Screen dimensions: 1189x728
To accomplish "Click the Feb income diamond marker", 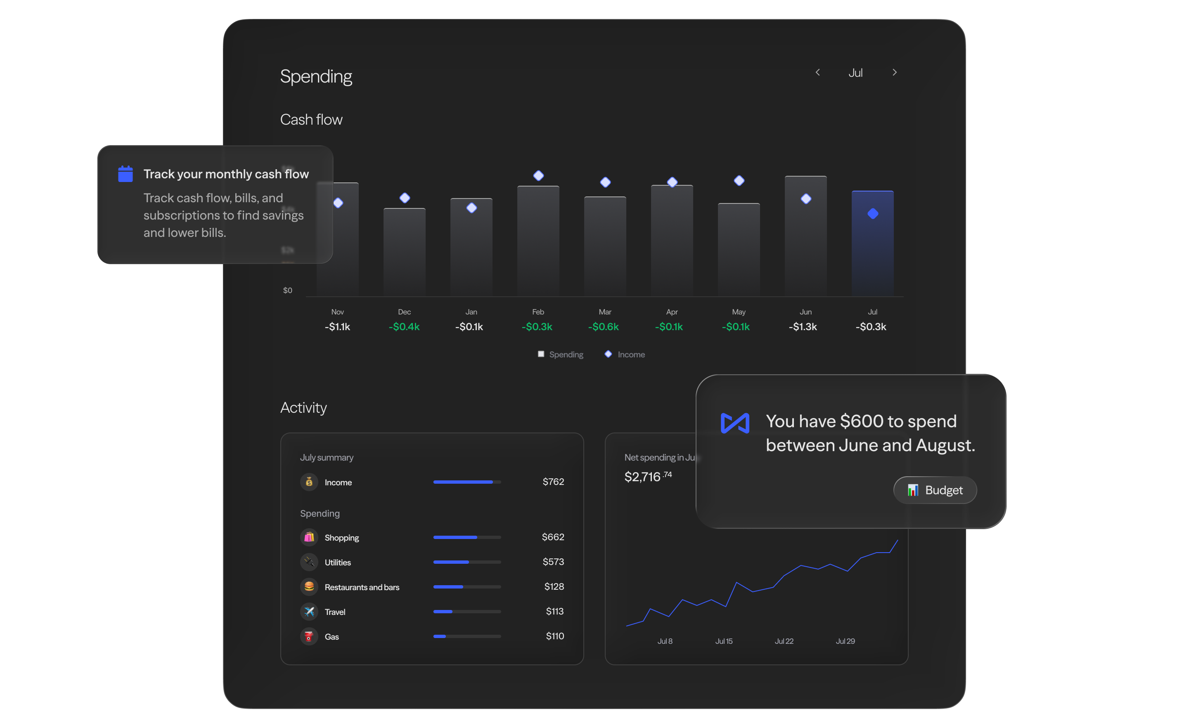I will click(x=538, y=176).
